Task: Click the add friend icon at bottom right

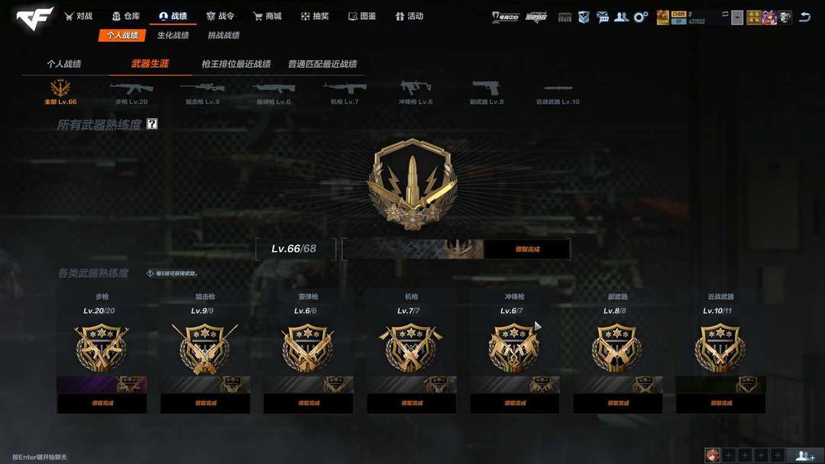Action: (x=806, y=456)
